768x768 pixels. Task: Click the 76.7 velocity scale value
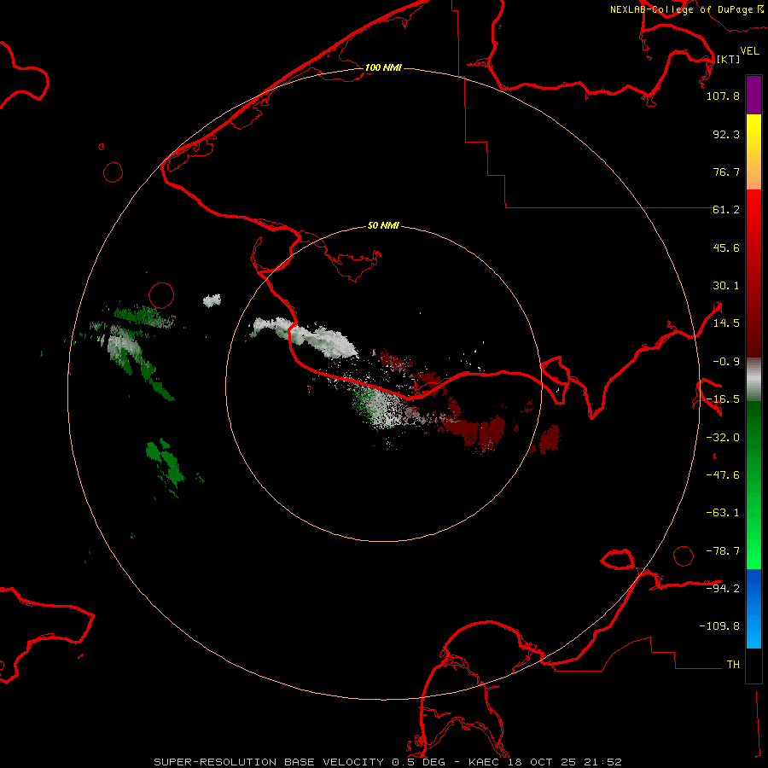click(x=726, y=172)
